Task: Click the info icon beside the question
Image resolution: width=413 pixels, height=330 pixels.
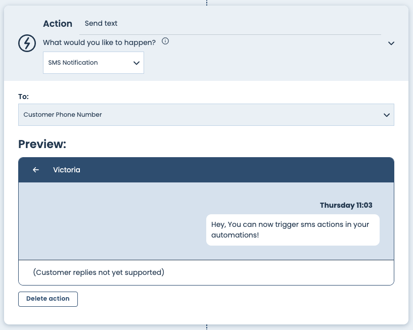Action: [165, 41]
